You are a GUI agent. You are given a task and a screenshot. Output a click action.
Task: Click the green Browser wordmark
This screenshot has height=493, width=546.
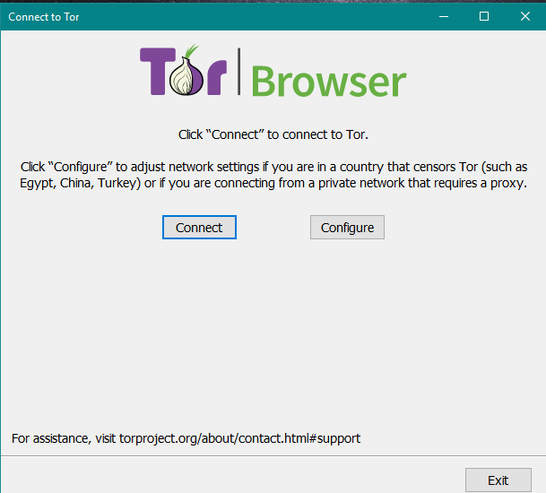pos(328,80)
